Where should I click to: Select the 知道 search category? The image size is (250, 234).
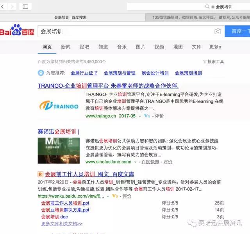103,47
